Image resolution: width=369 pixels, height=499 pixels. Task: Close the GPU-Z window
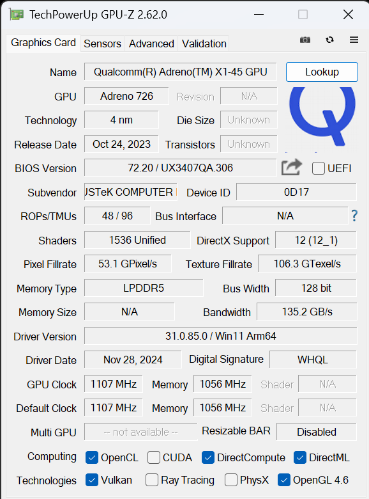[348, 14]
